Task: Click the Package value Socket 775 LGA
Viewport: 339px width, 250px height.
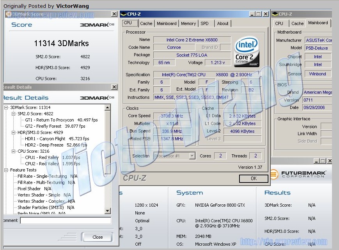Action: coord(192,55)
